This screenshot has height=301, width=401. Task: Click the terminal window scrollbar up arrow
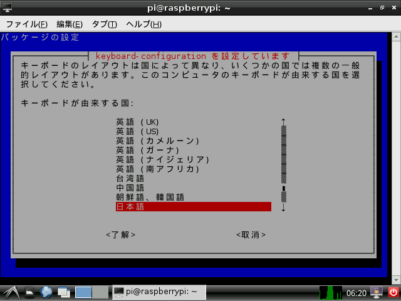click(x=396, y=37)
